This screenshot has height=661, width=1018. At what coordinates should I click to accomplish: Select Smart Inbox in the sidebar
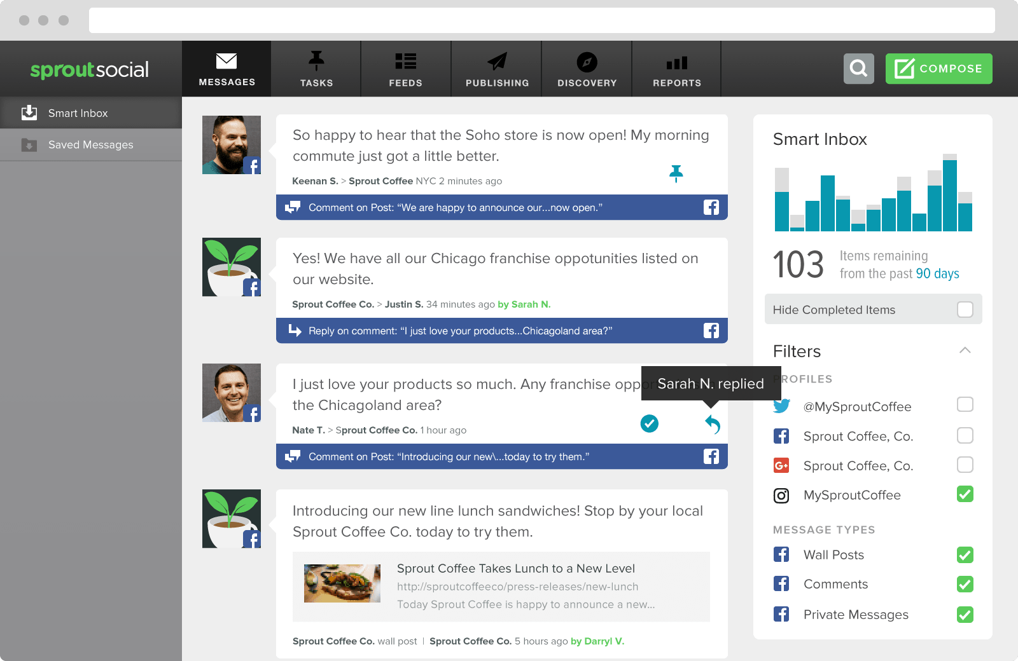[91, 113]
